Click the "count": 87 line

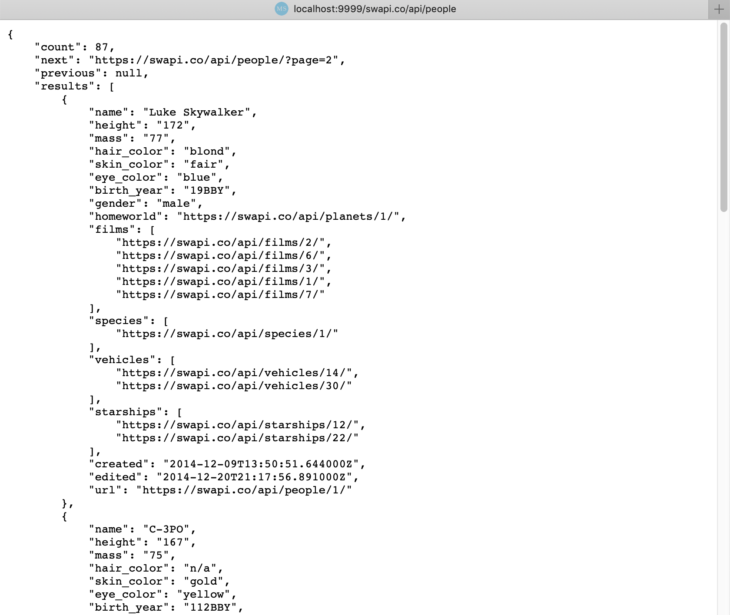click(x=74, y=47)
